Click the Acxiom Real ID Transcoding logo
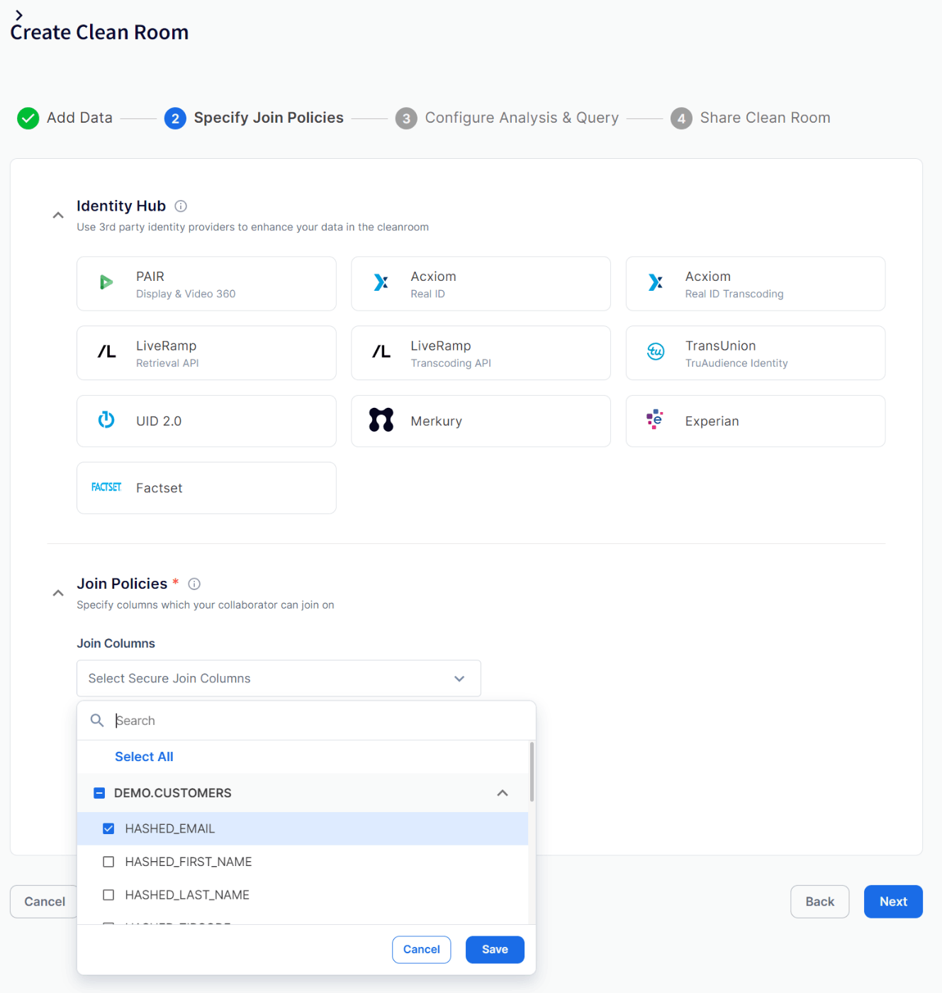The height and width of the screenshot is (993, 942). (656, 283)
